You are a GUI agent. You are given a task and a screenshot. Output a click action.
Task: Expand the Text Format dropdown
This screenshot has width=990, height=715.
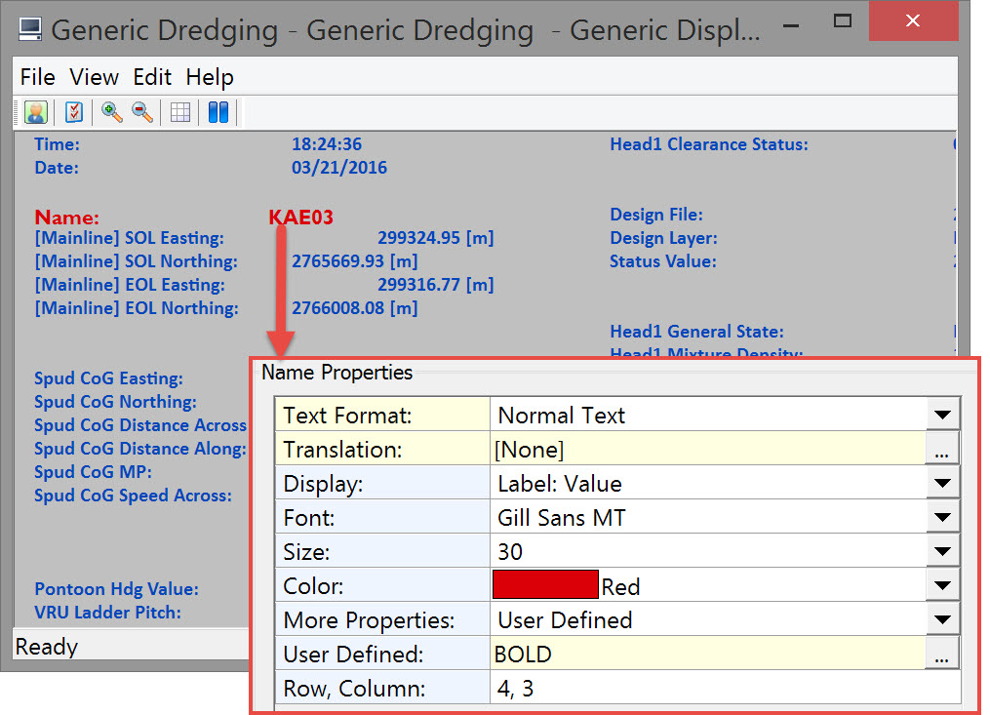[941, 415]
